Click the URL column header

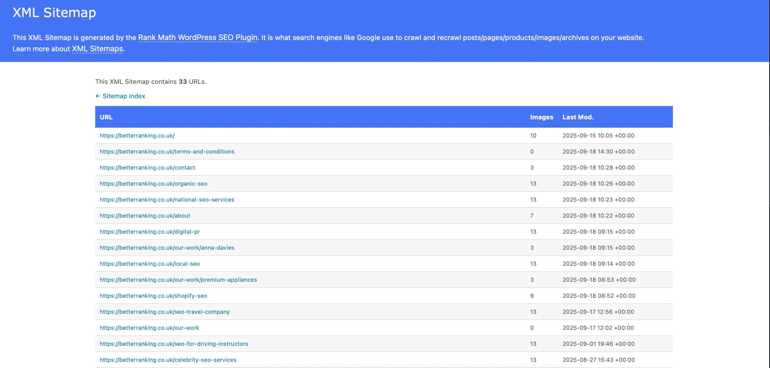click(106, 117)
